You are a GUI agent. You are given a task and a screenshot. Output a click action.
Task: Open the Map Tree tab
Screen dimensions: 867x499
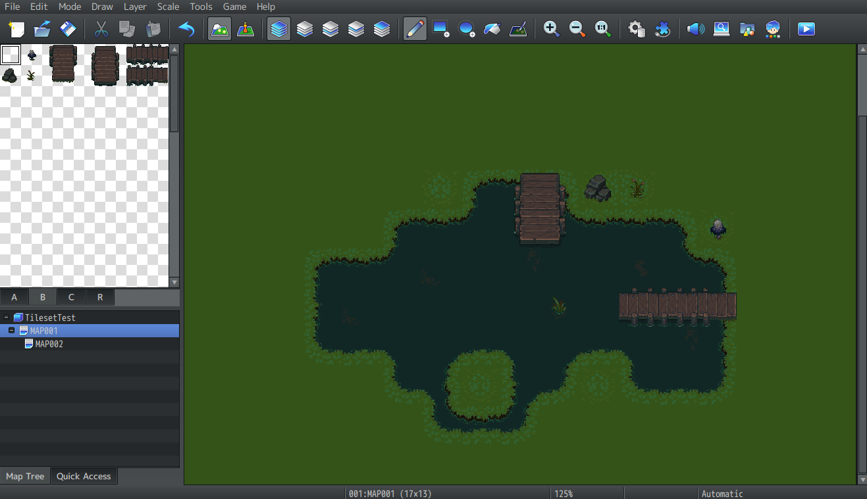click(x=26, y=476)
